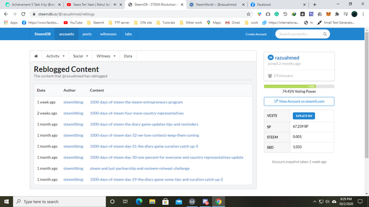
Task: Click the browser address bar
Action: tap(141, 14)
